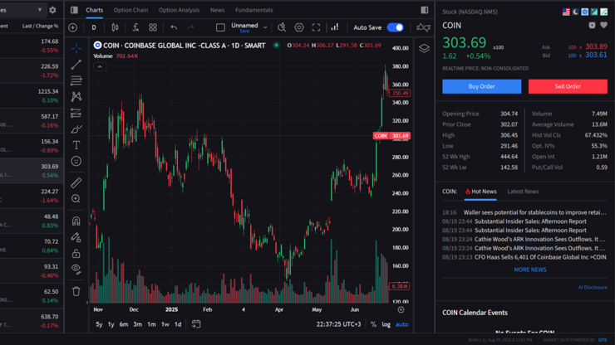Viewport: 615px width, 345px height.
Task: Open the MORE NEWS link
Action: click(530, 270)
